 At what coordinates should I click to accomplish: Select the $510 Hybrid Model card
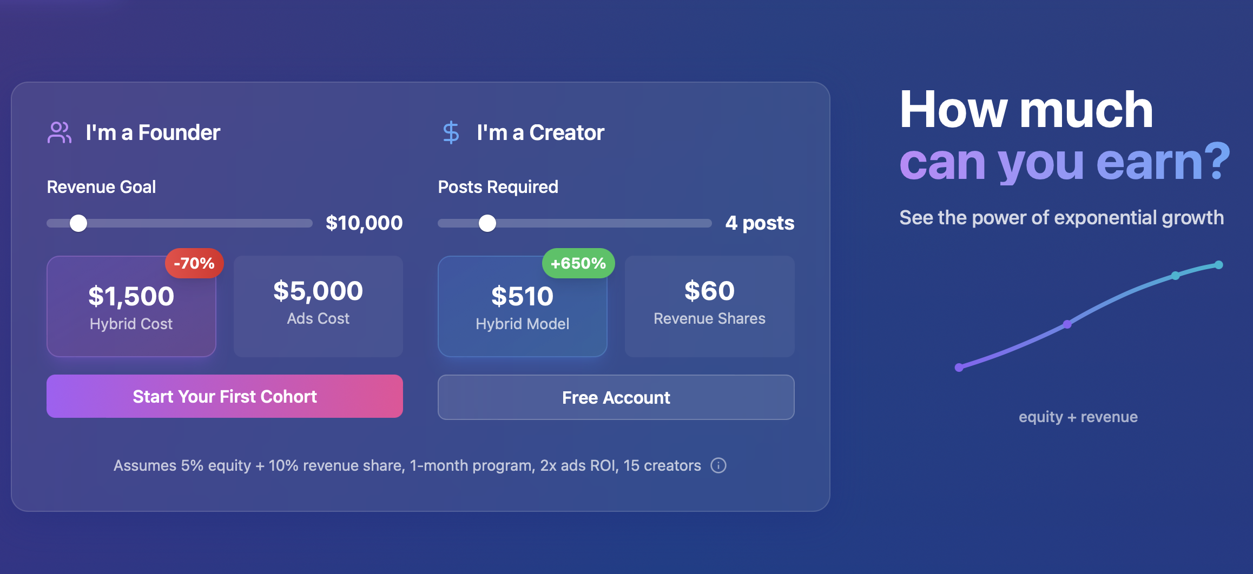click(x=522, y=306)
